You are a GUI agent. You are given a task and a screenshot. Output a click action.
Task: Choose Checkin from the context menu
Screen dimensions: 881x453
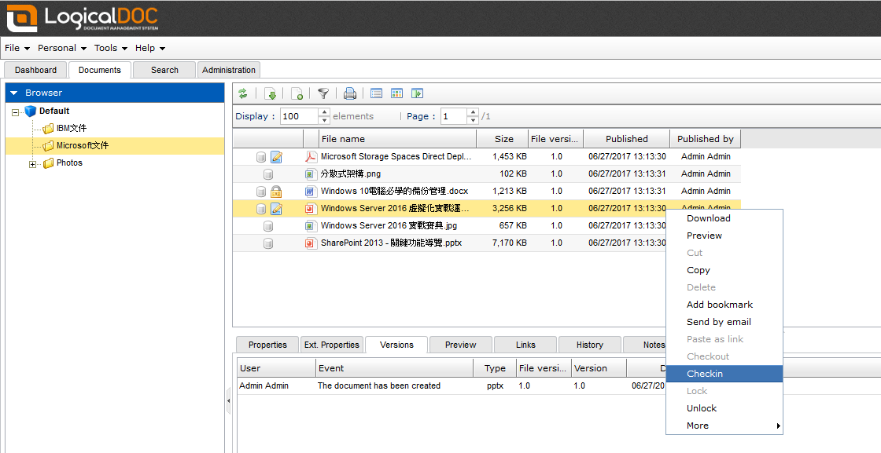pyautogui.click(x=724, y=374)
